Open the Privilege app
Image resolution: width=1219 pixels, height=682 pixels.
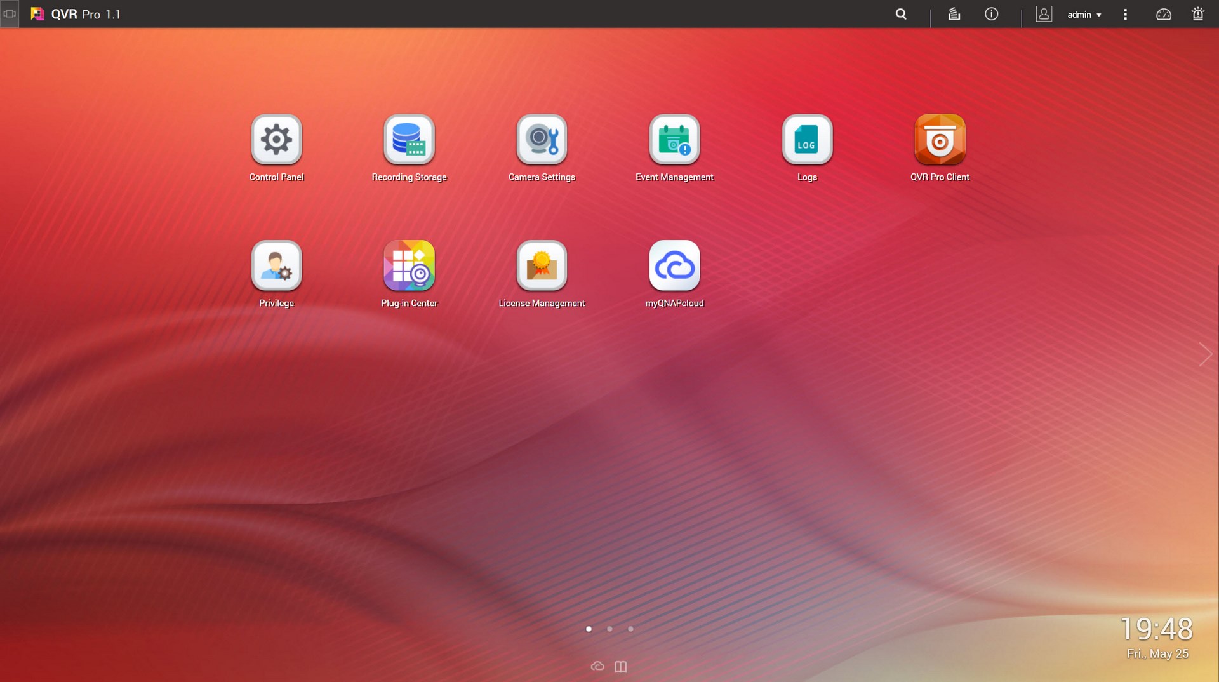tap(276, 265)
